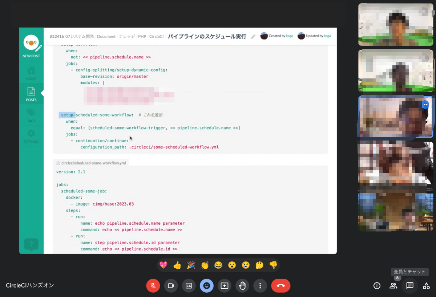Send thinking face reaction
The image size is (436, 297).
click(x=259, y=265)
